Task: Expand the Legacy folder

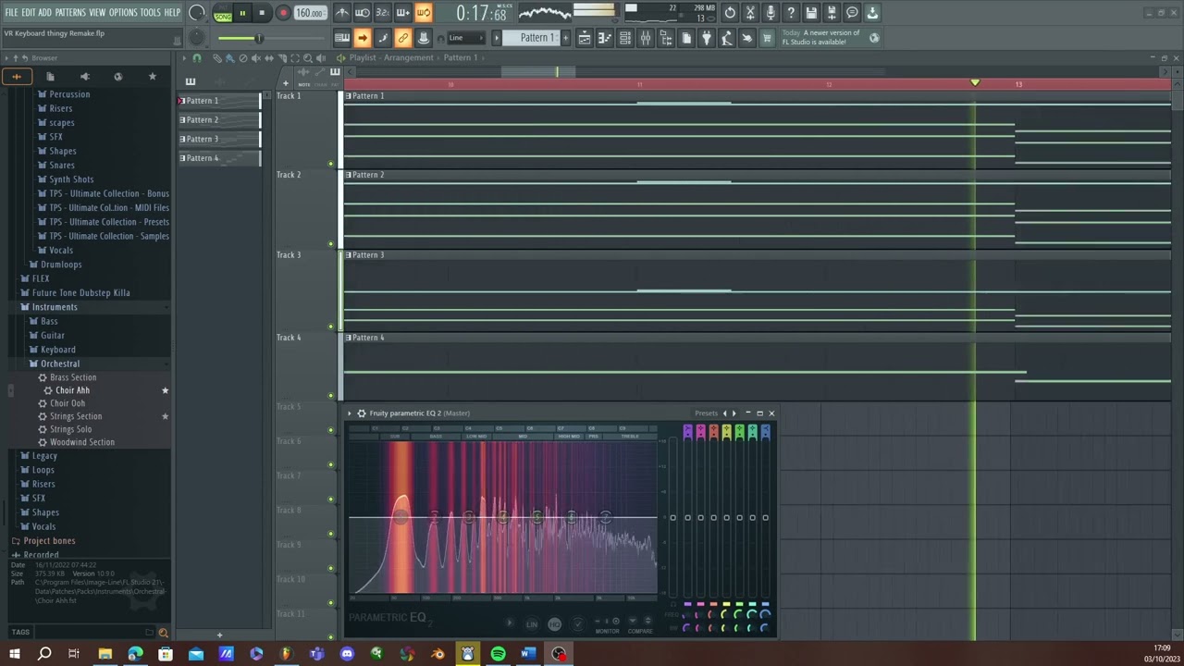Action: pos(44,456)
